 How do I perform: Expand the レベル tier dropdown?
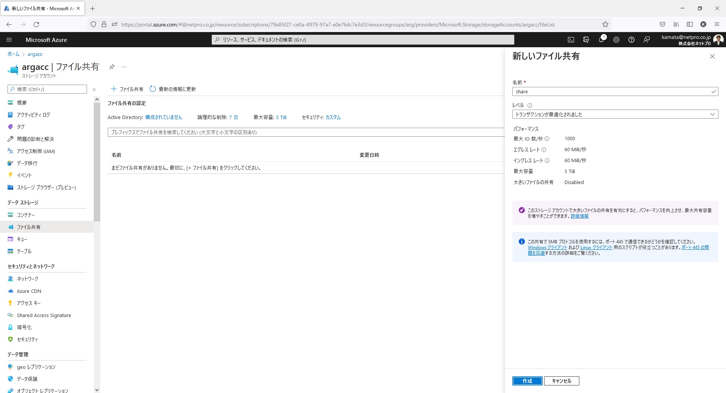[615, 114]
